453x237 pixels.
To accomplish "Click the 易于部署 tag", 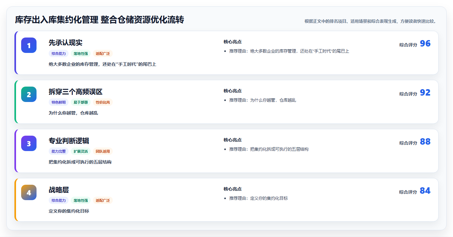I will coord(81,102).
